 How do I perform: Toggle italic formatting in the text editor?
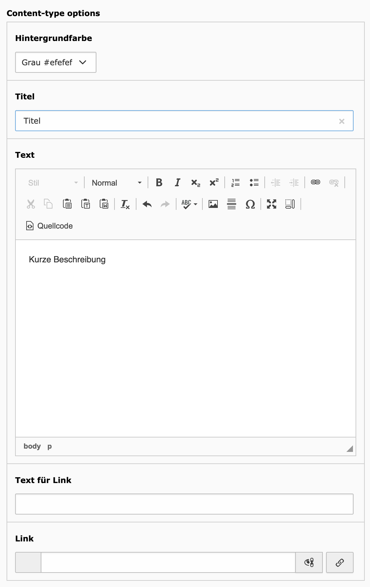177,183
